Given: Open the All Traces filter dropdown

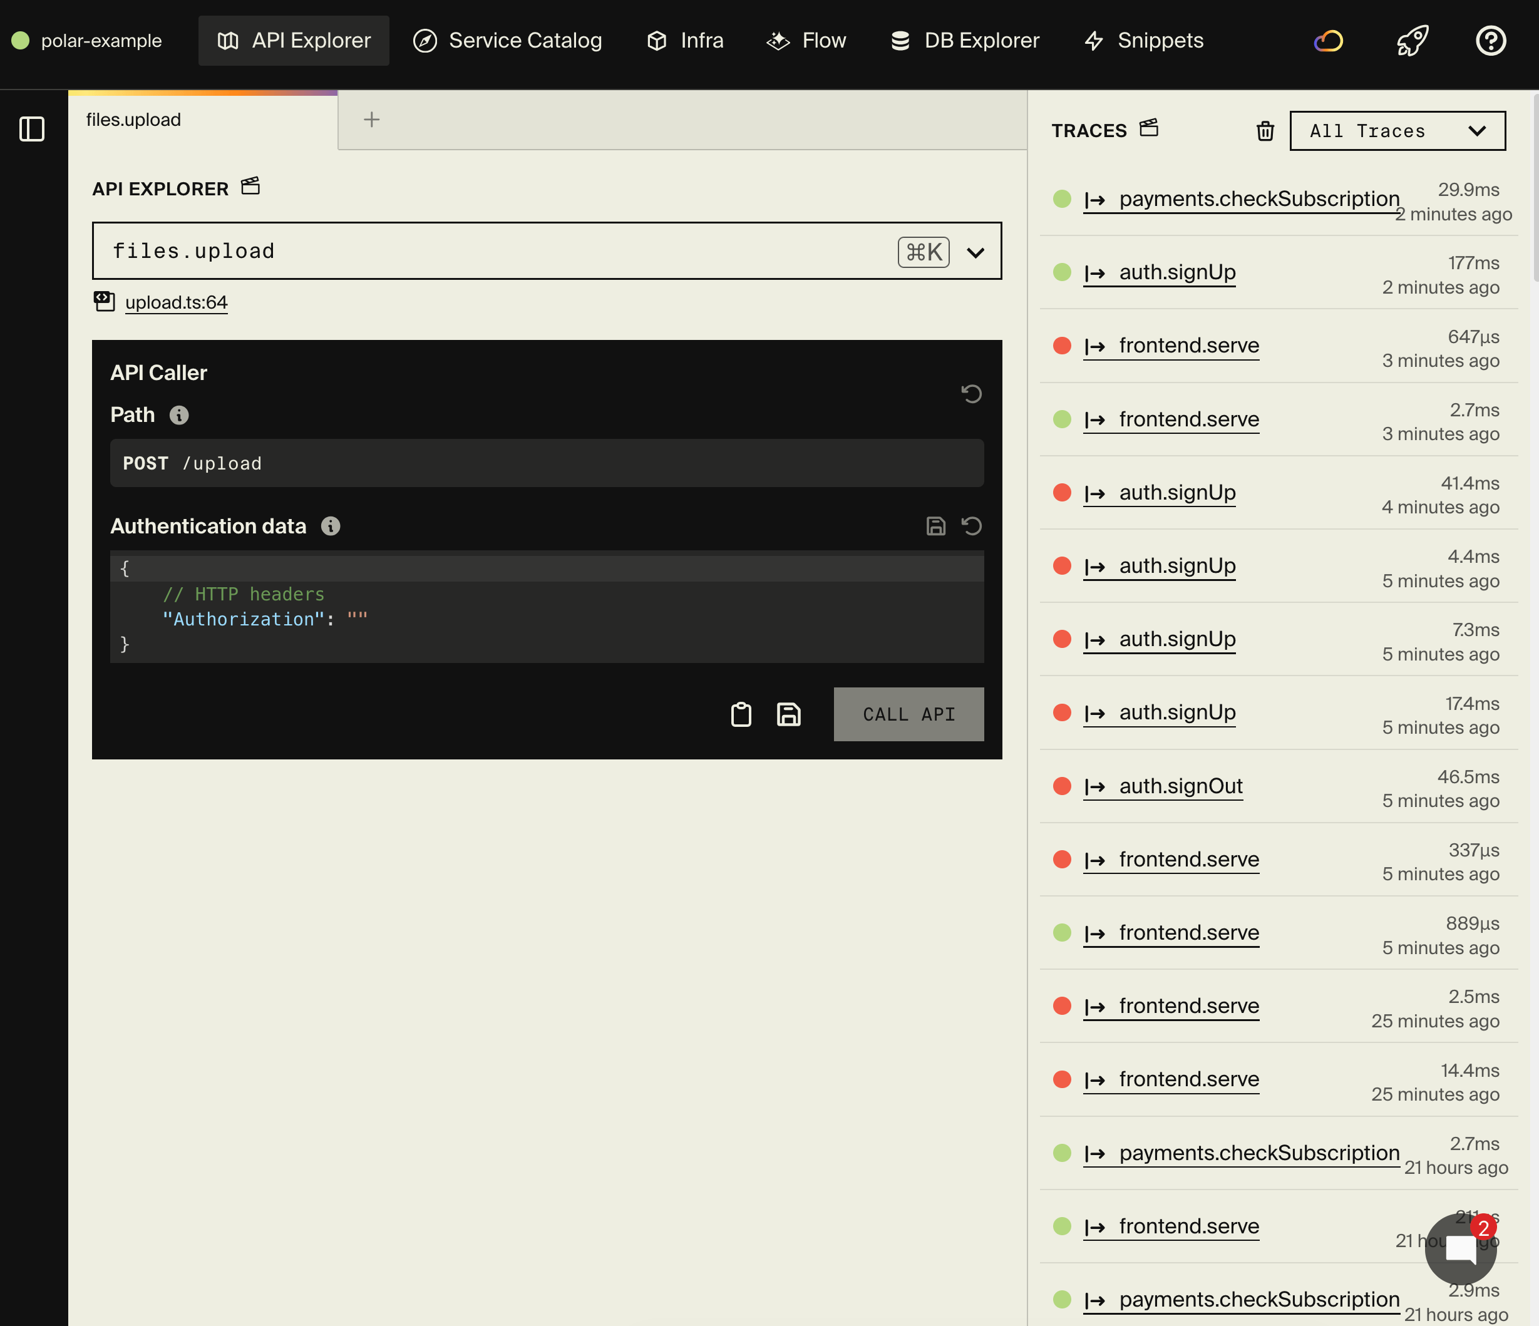Looking at the screenshot, I should point(1397,131).
